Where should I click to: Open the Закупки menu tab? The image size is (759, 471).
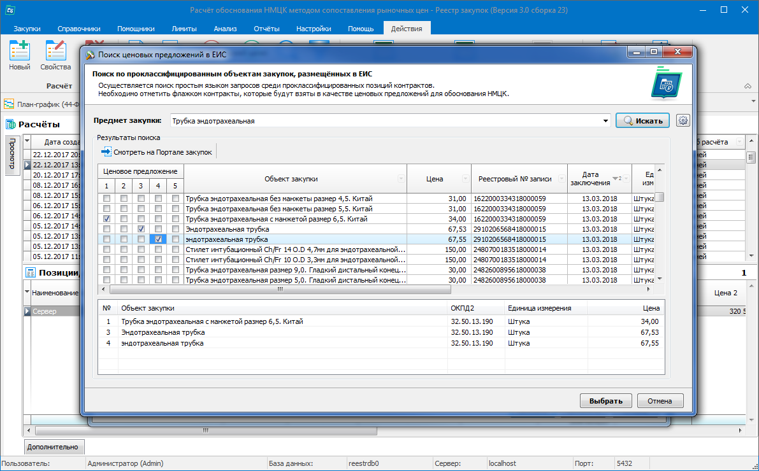[27, 29]
